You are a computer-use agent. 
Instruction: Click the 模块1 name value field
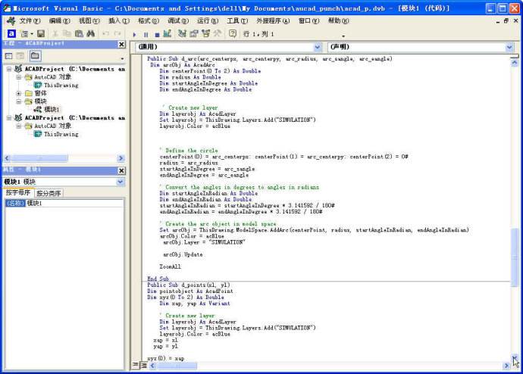[75, 203]
